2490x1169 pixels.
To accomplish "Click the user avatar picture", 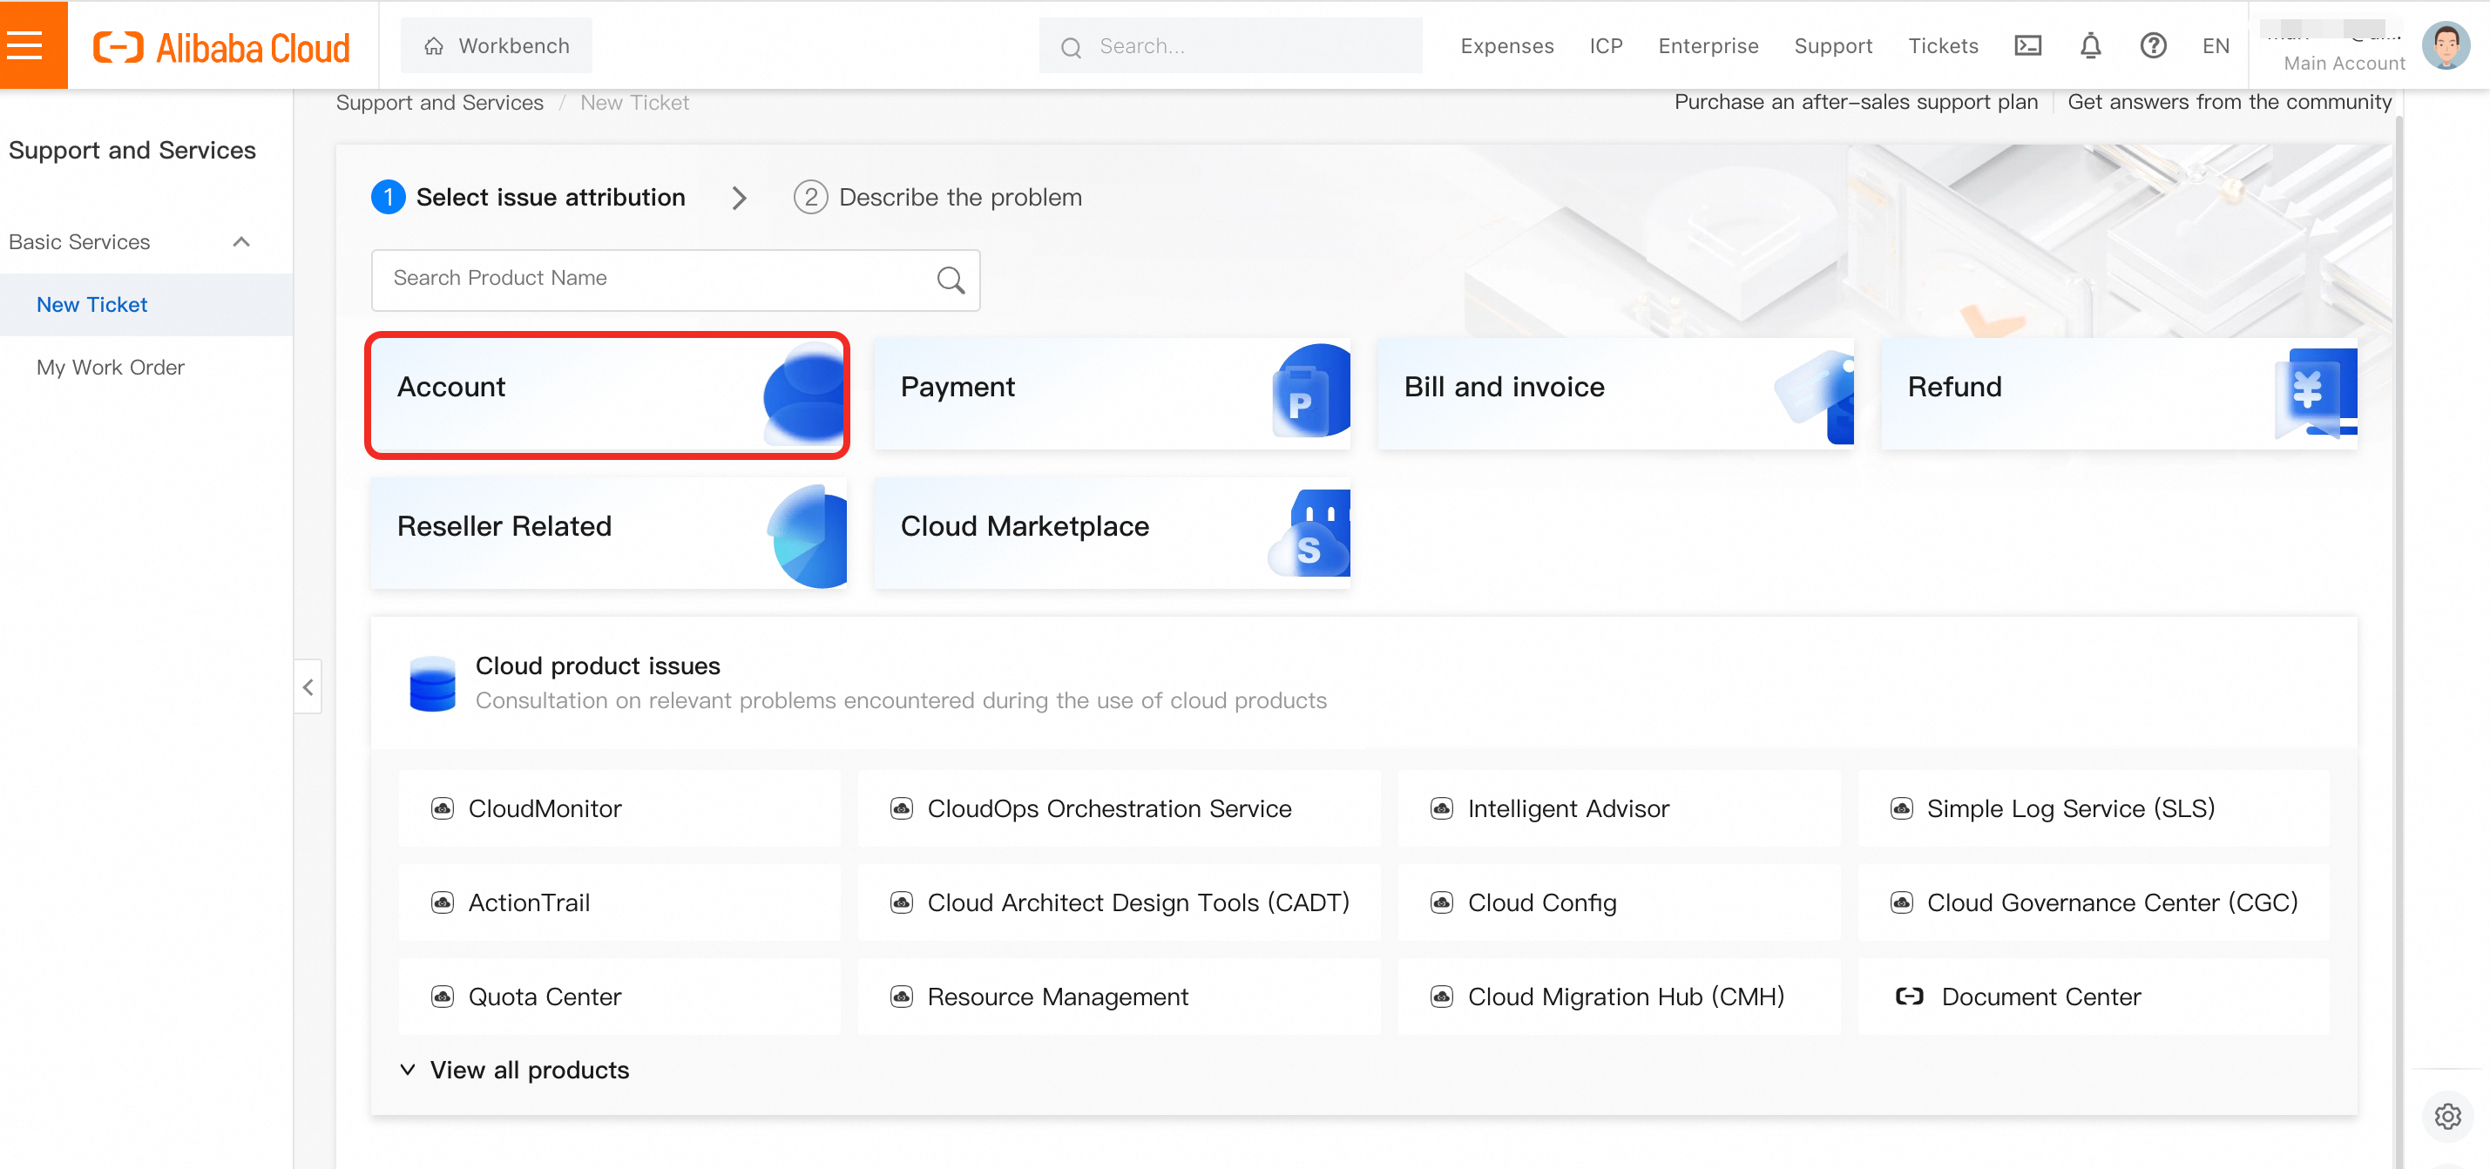I will click(2445, 45).
